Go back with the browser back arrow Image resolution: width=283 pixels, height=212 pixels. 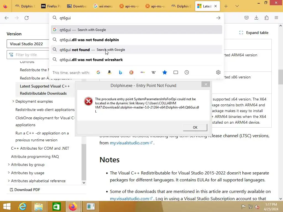[x=7, y=18]
